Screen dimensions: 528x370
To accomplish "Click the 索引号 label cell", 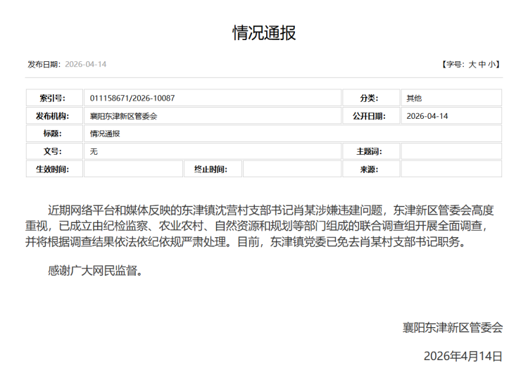I will pos(54,98).
